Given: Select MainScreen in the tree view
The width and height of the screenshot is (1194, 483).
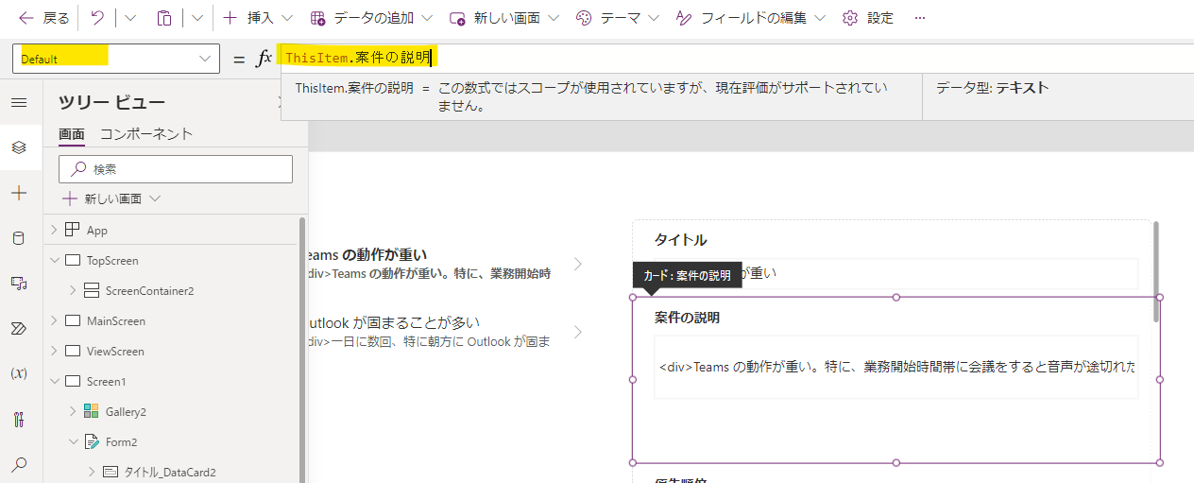Looking at the screenshot, I should [x=116, y=320].
